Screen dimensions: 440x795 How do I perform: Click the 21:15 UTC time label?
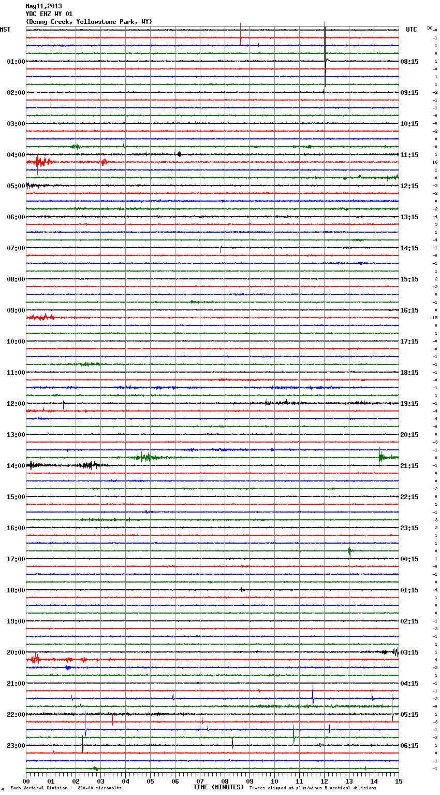pyautogui.click(x=409, y=466)
